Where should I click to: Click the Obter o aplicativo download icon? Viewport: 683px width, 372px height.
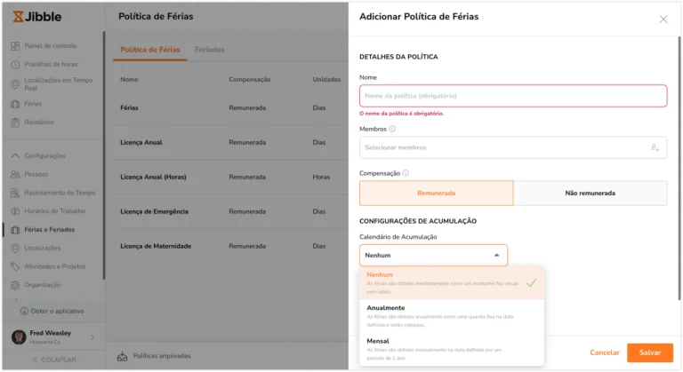coord(24,311)
